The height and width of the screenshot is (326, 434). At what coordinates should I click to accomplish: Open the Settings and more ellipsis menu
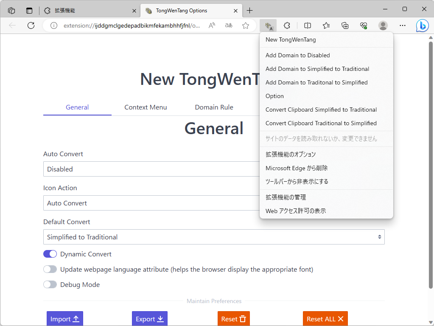coord(403,26)
